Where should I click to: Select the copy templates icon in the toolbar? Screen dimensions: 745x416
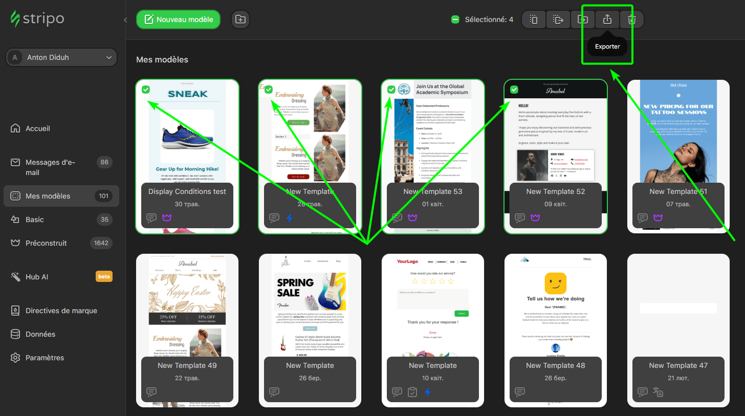[x=534, y=19]
